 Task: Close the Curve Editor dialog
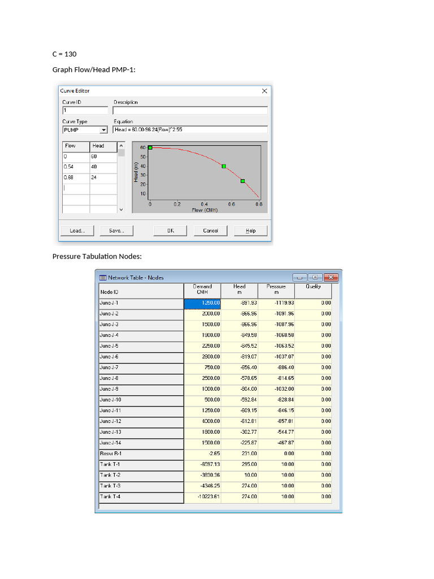click(x=264, y=91)
